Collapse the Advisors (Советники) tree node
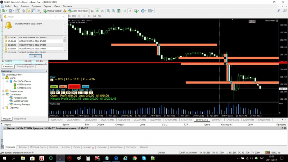 [x=3, y=94]
